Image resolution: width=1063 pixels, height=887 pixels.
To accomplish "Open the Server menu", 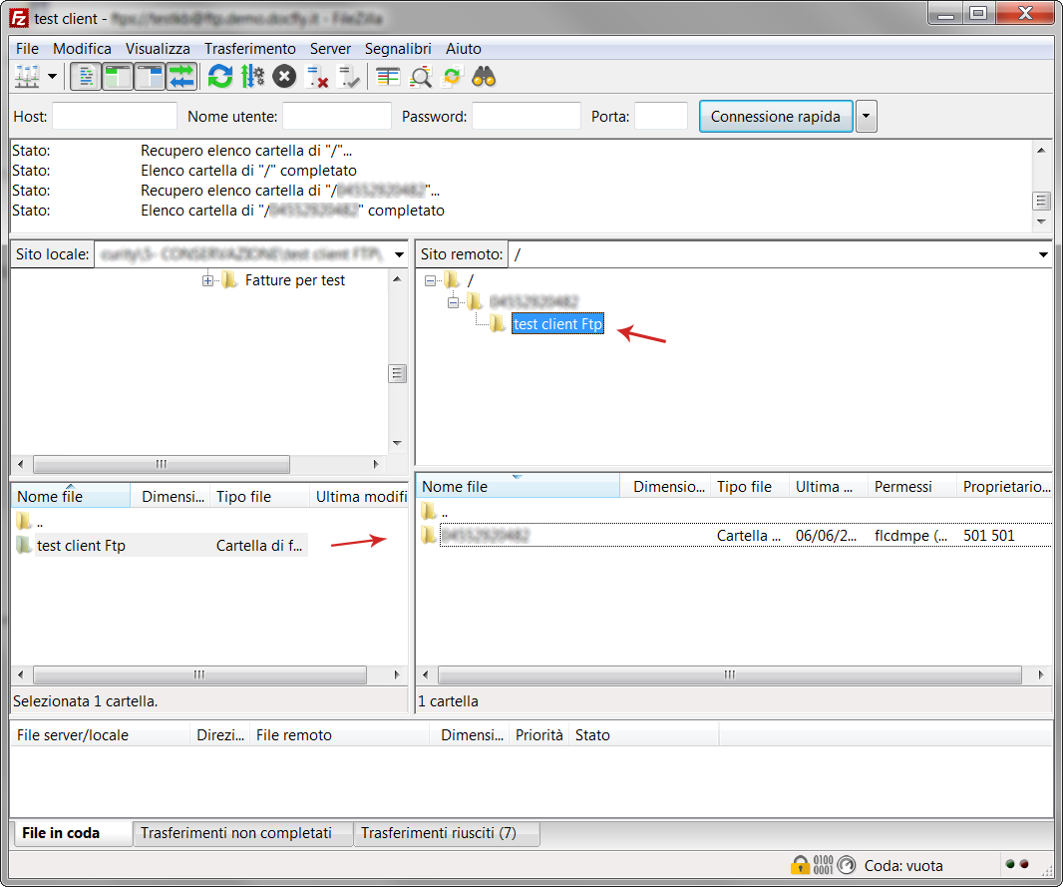I will pos(330,49).
